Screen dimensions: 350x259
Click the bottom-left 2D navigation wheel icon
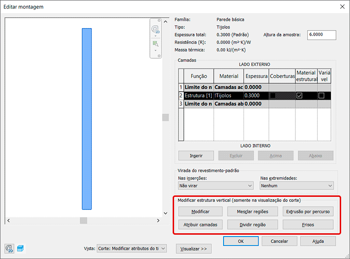coord(9,249)
